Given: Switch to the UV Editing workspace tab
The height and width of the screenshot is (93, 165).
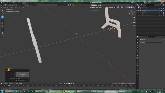Looking at the screenshot, I should [x=41, y=3].
